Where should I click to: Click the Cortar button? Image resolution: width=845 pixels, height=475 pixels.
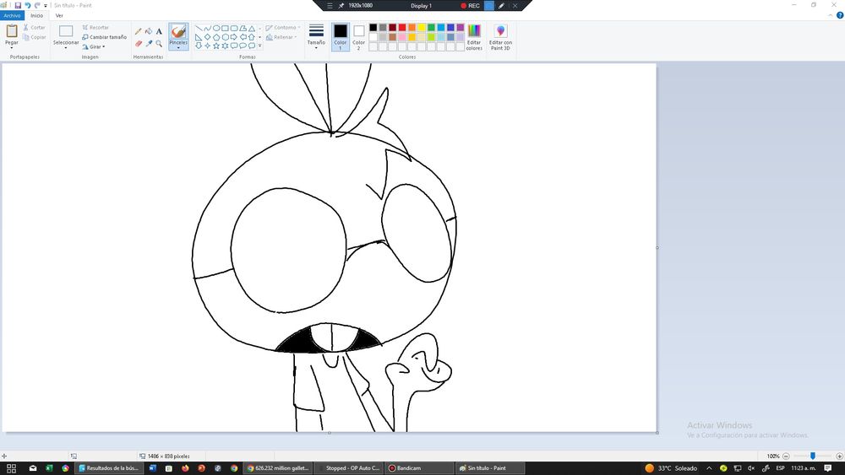(35, 28)
